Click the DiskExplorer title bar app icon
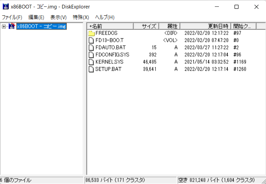The width and height of the screenshot is (266, 184). click(x=6, y=7)
